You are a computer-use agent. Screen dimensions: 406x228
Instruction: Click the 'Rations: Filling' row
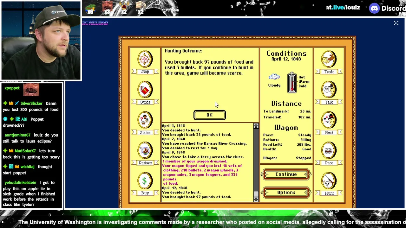[x=287, y=140]
